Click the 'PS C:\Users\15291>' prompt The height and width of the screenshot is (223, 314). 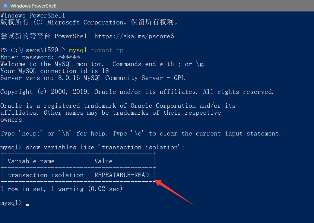tap(33, 50)
